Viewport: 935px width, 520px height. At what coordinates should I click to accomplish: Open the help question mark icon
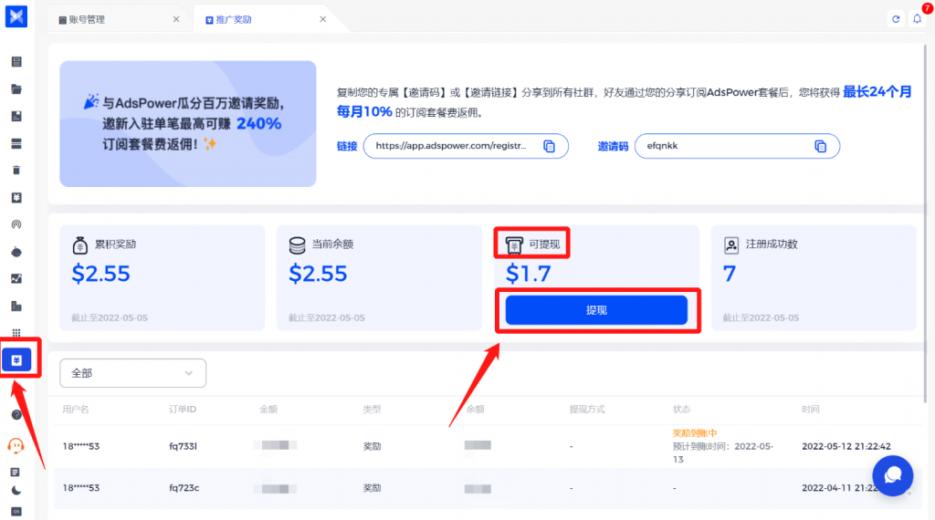16,414
